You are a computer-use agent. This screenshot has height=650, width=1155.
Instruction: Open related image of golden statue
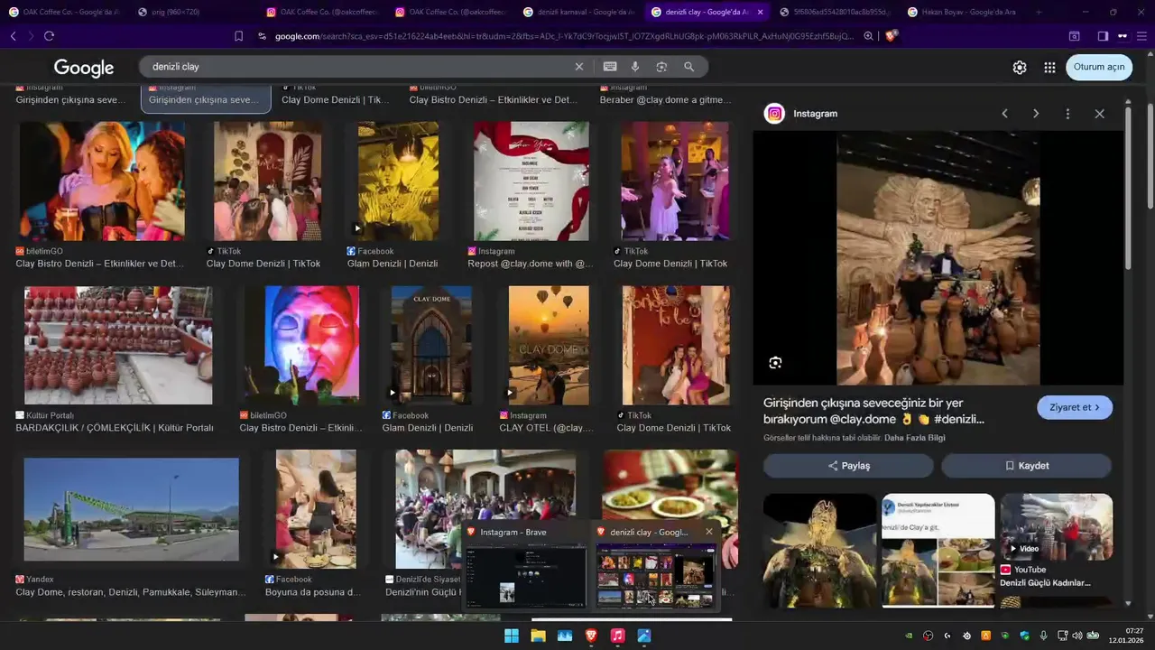click(819, 550)
